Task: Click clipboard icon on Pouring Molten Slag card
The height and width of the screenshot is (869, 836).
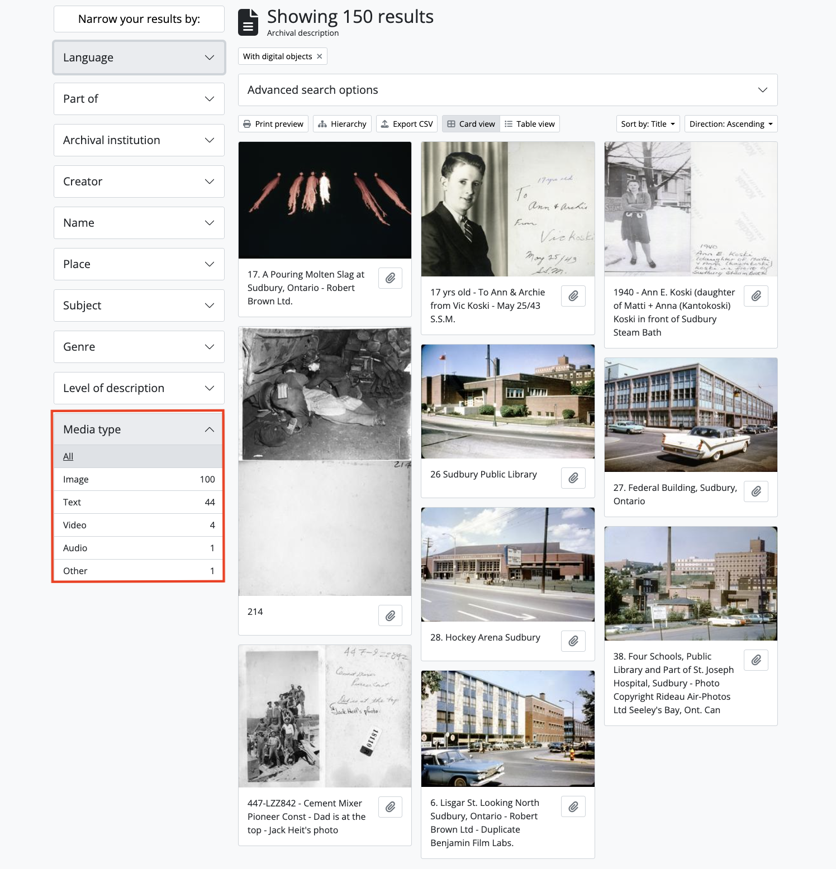Action: click(x=390, y=278)
